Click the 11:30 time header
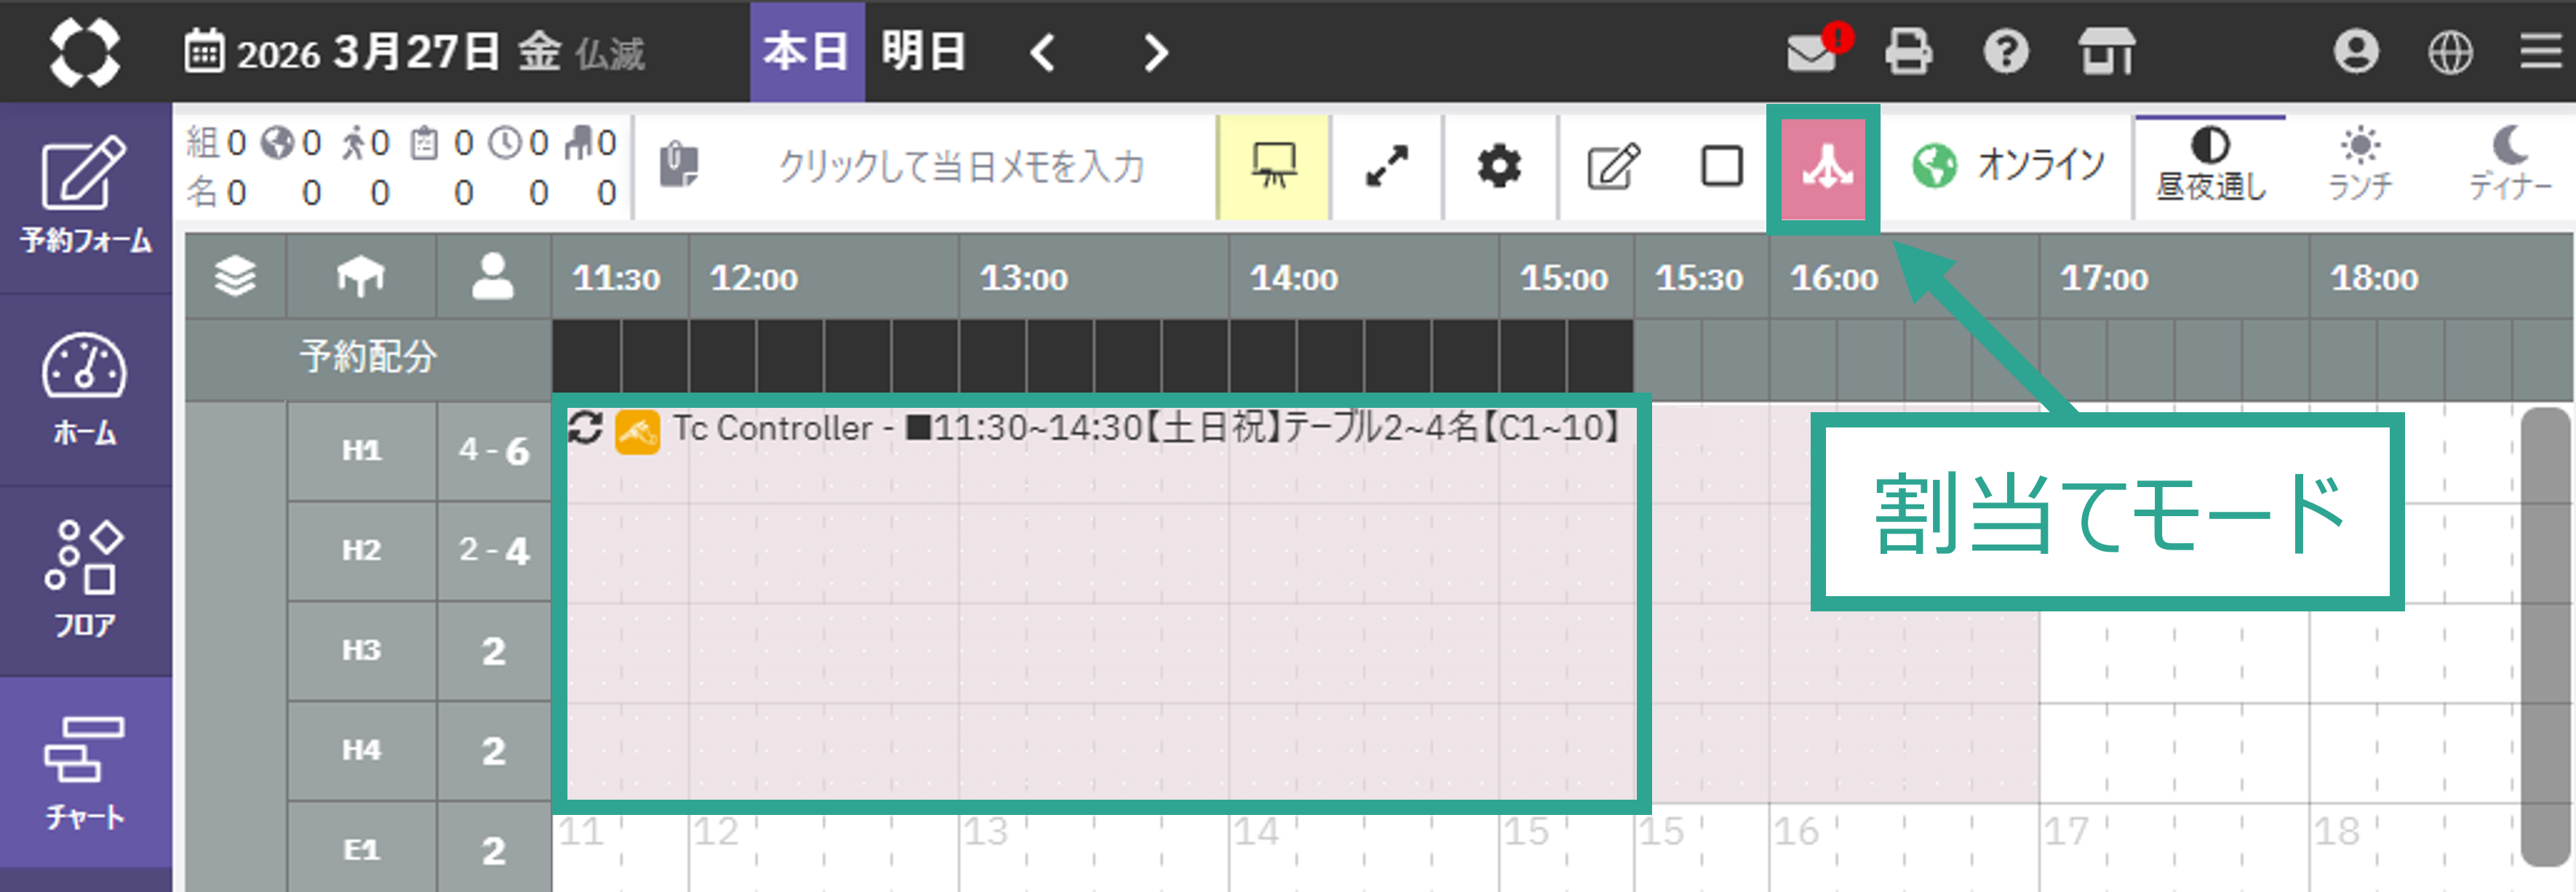 coord(616,278)
